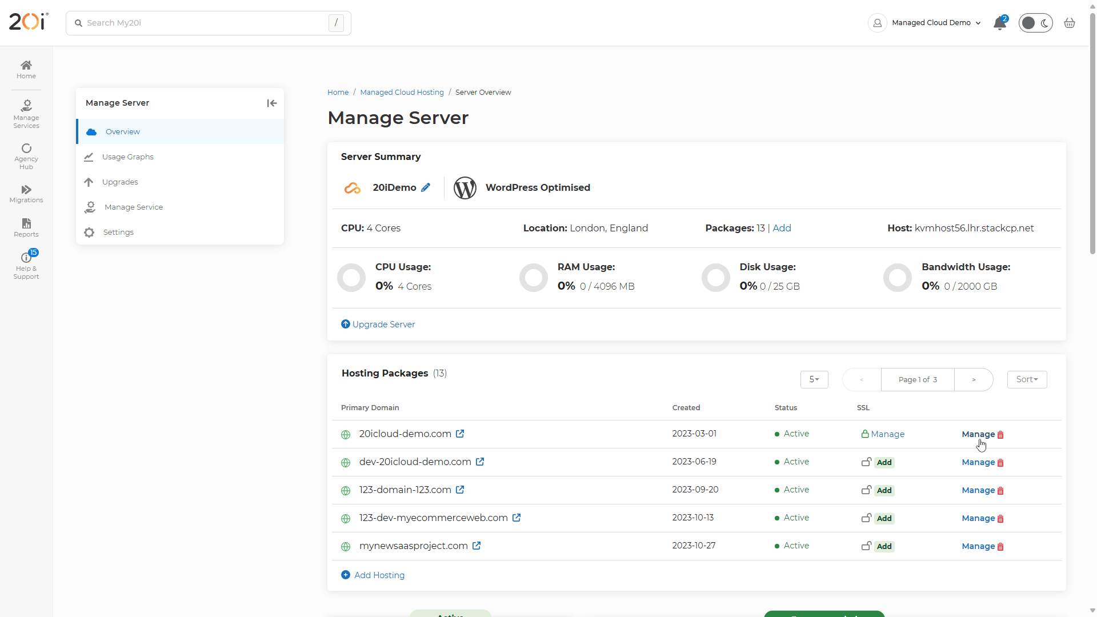Open Migrations in sidebar
Screen dimensions: 1097x617
tap(26, 194)
